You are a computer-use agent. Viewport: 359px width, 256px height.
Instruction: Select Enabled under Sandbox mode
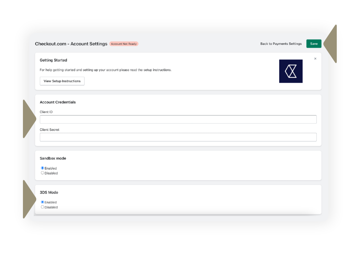[42, 168]
